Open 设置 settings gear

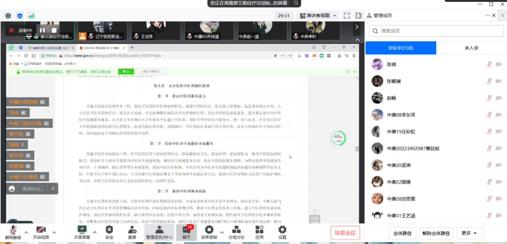[282, 232]
